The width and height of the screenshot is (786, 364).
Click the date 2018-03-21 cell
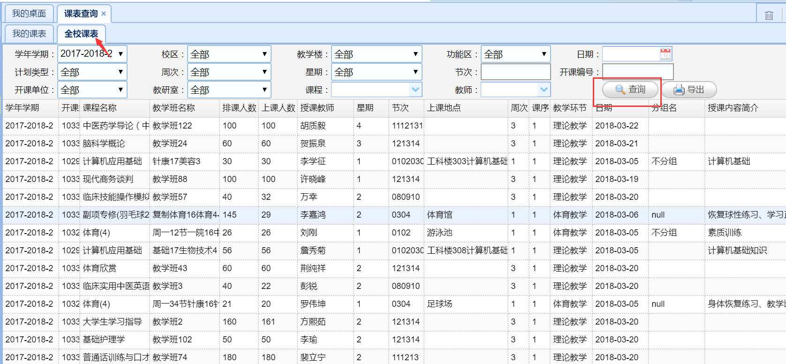620,144
